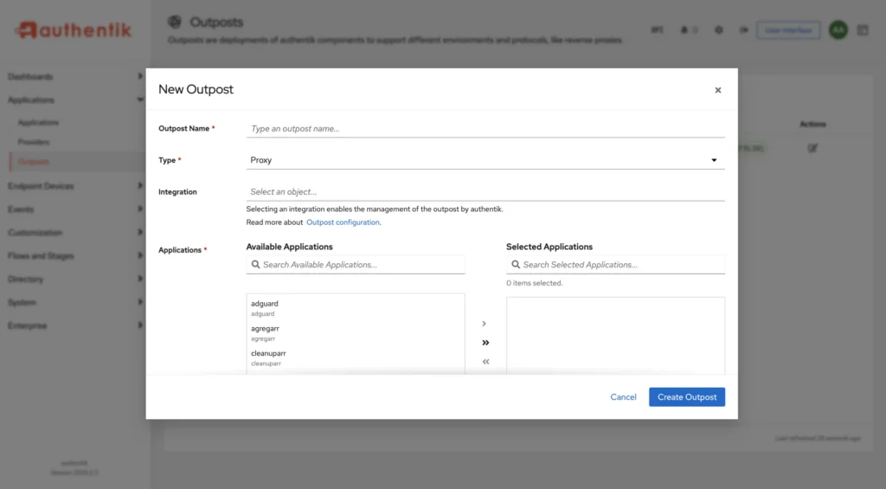Screen dimensions: 886x489
Task: Open the Type dropdown showing Proxy
Action: (x=485, y=161)
